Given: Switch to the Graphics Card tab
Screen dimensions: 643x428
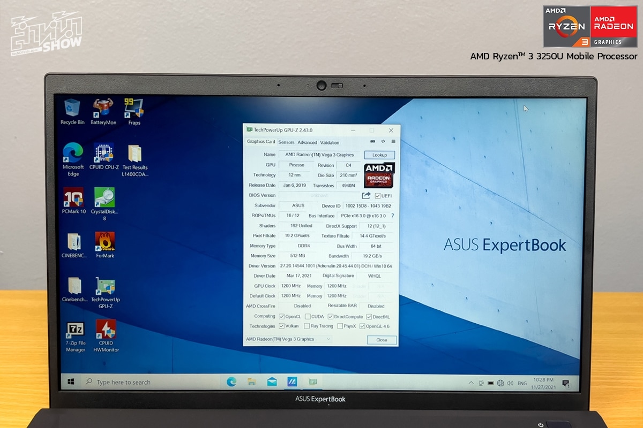Looking at the screenshot, I should pyautogui.click(x=261, y=142).
